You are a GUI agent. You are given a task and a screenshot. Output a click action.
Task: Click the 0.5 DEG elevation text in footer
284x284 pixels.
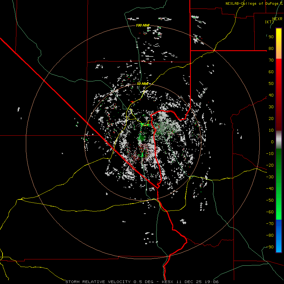(x=144, y=282)
